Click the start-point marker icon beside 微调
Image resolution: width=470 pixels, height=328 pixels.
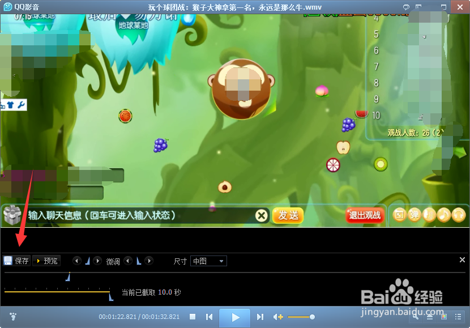[x=87, y=261]
